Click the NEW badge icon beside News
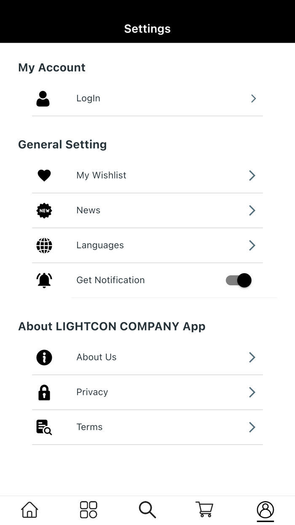The image size is (295, 525). click(x=44, y=210)
